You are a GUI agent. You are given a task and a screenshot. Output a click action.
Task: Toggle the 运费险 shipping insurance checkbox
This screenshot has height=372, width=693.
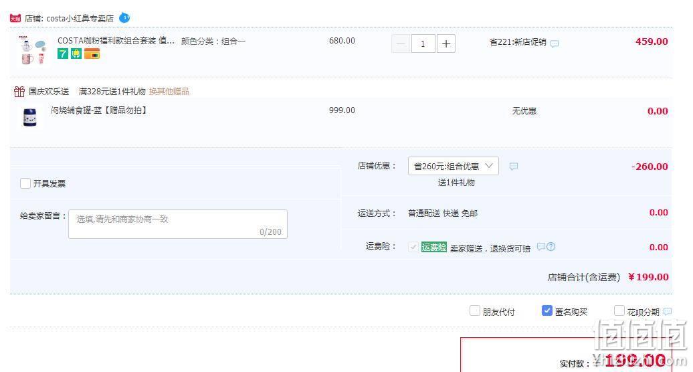click(413, 247)
